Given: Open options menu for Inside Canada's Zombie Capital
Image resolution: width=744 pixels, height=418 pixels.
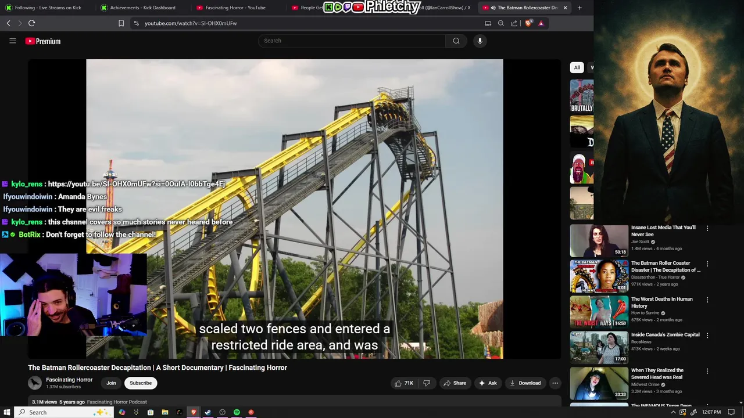Looking at the screenshot, I should [x=707, y=336].
